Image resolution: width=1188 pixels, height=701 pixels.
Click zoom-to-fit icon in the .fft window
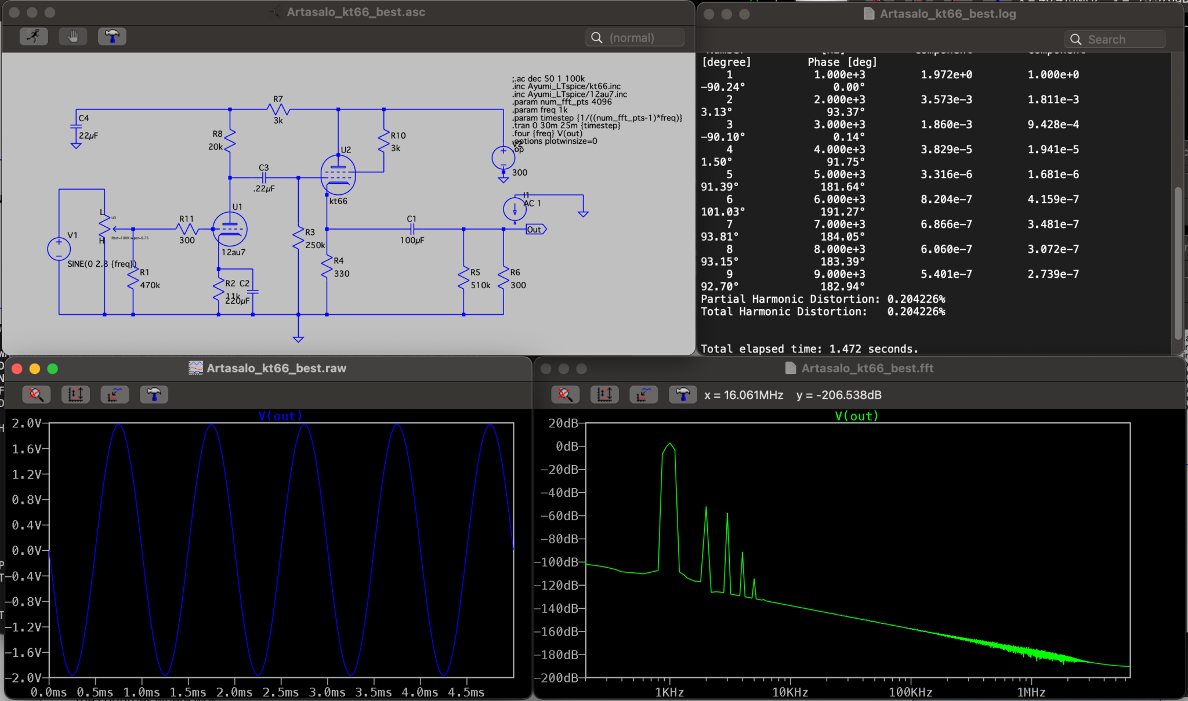(x=565, y=395)
